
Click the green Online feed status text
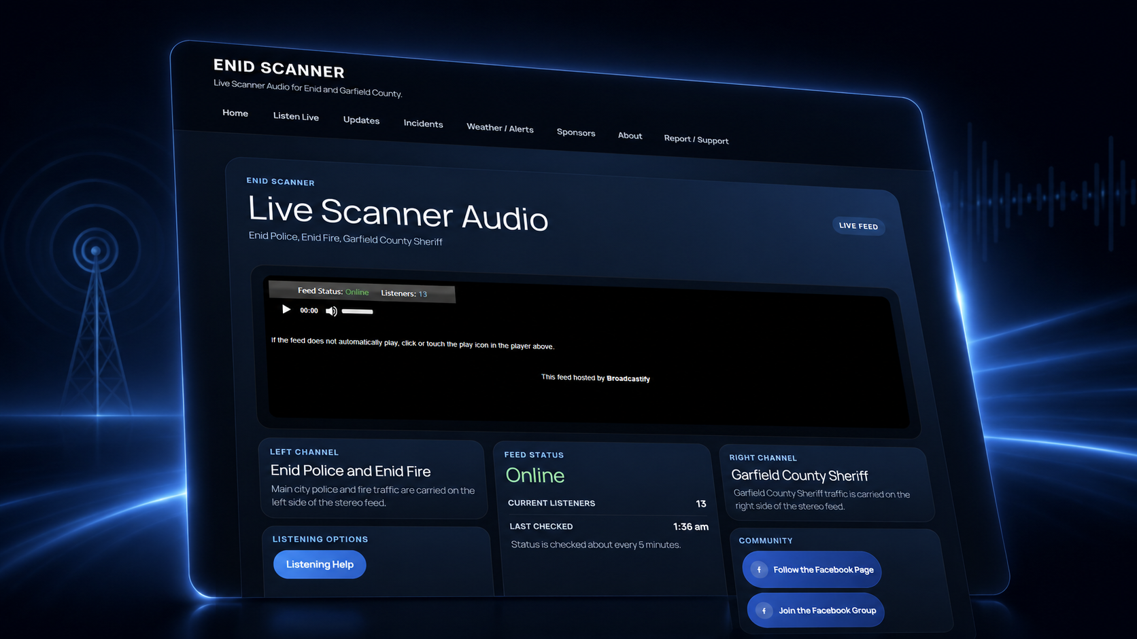point(534,475)
